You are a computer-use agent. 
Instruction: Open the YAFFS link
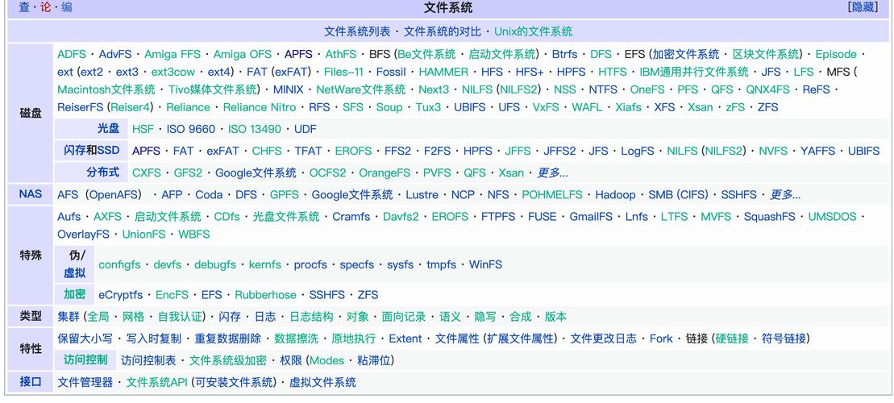pos(817,151)
